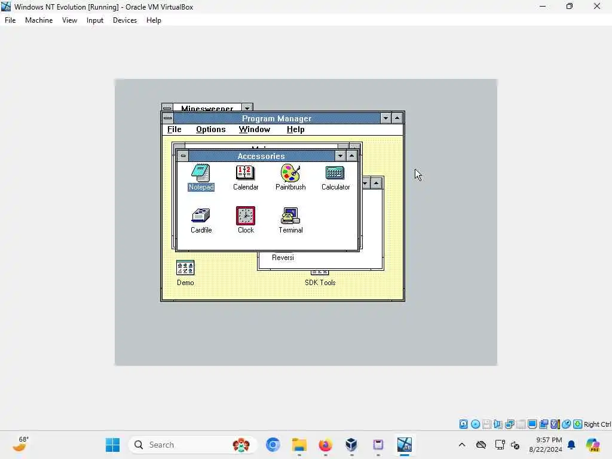
Task: Minimize the Program Manager window
Action: point(385,118)
